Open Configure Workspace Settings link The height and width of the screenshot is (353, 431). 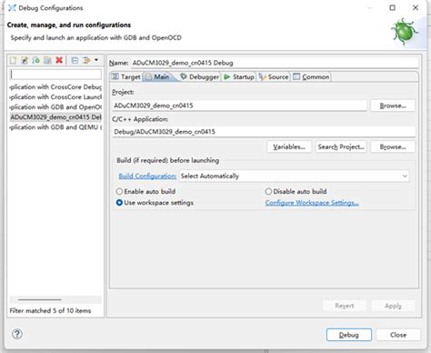click(x=312, y=203)
